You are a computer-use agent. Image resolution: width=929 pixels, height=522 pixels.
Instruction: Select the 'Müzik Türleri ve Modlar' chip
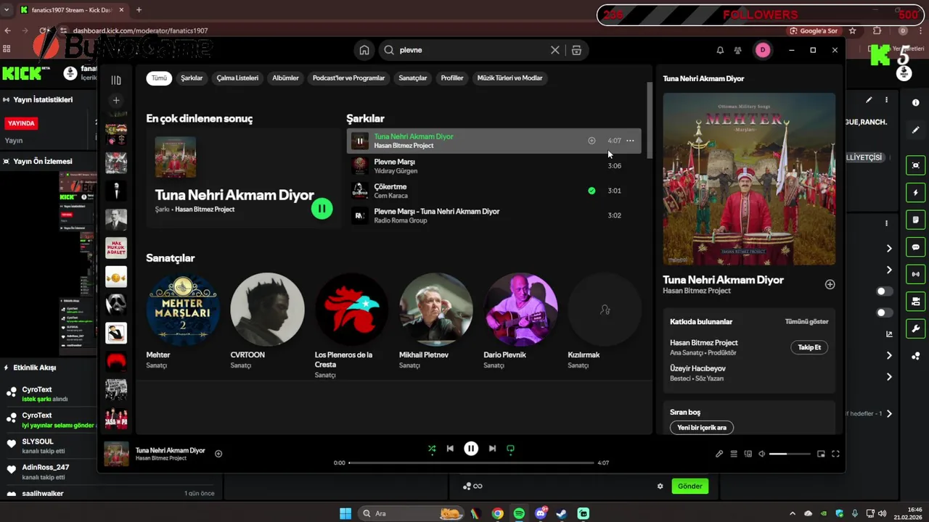509,78
